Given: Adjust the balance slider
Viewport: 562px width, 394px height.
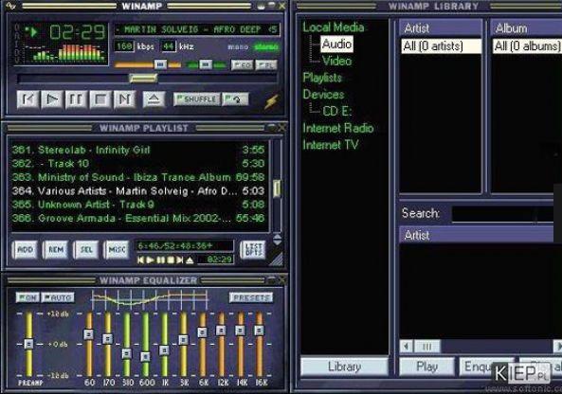Looking at the screenshot, I should coord(206,64).
